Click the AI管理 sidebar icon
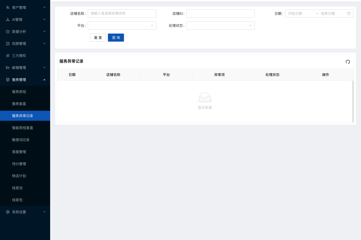 pyautogui.click(x=8, y=20)
